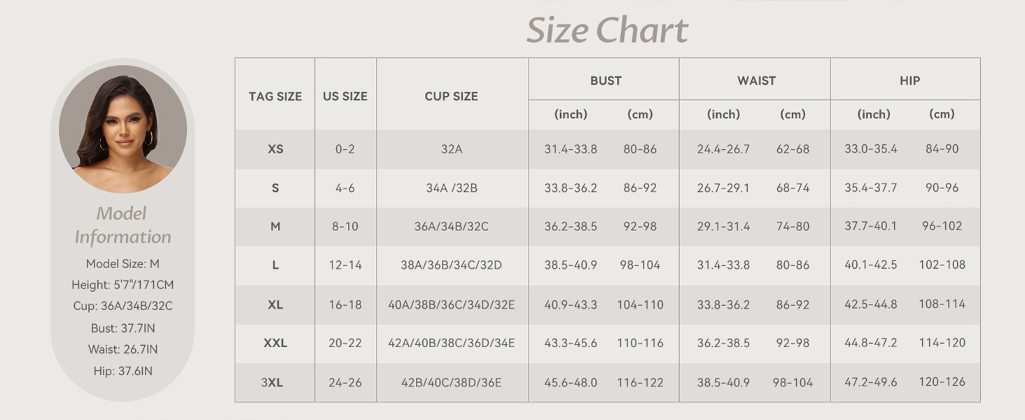The height and width of the screenshot is (420, 1025).
Task: Click the Model Information heading
Action: tap(123, 225)
